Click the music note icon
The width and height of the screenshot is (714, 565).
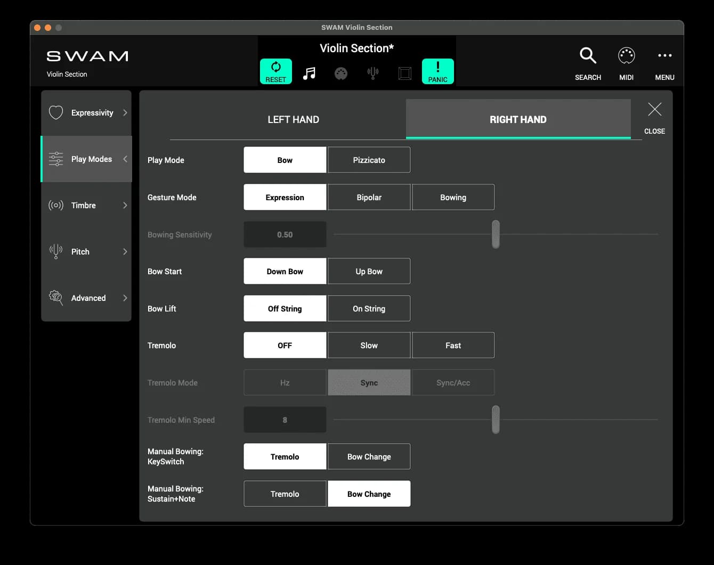pyautogui.click(x=309, y=73)
